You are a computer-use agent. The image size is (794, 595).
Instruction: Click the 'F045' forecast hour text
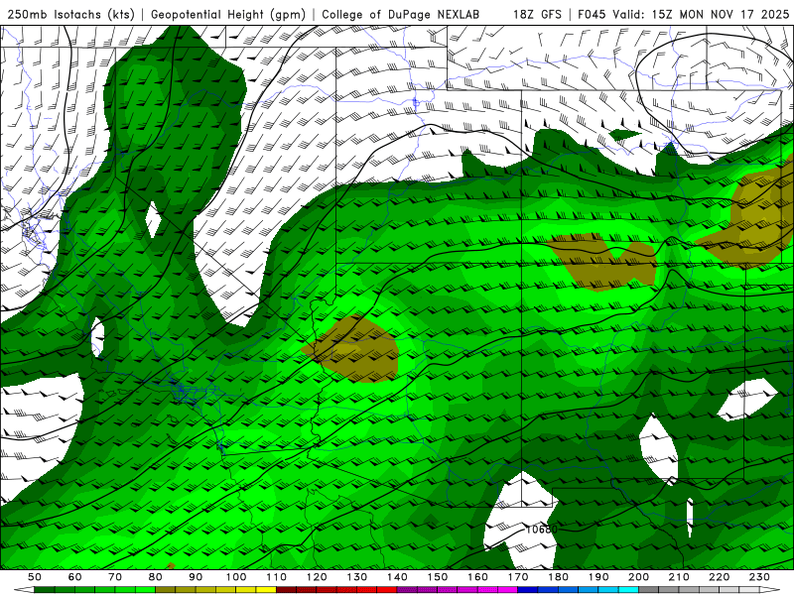coord(592,14)
